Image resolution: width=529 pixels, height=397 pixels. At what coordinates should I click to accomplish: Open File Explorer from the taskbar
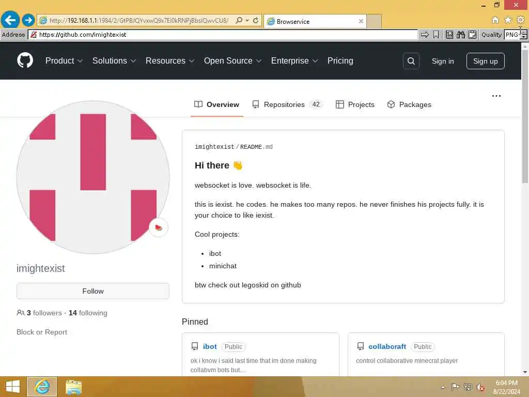[73, 387]
